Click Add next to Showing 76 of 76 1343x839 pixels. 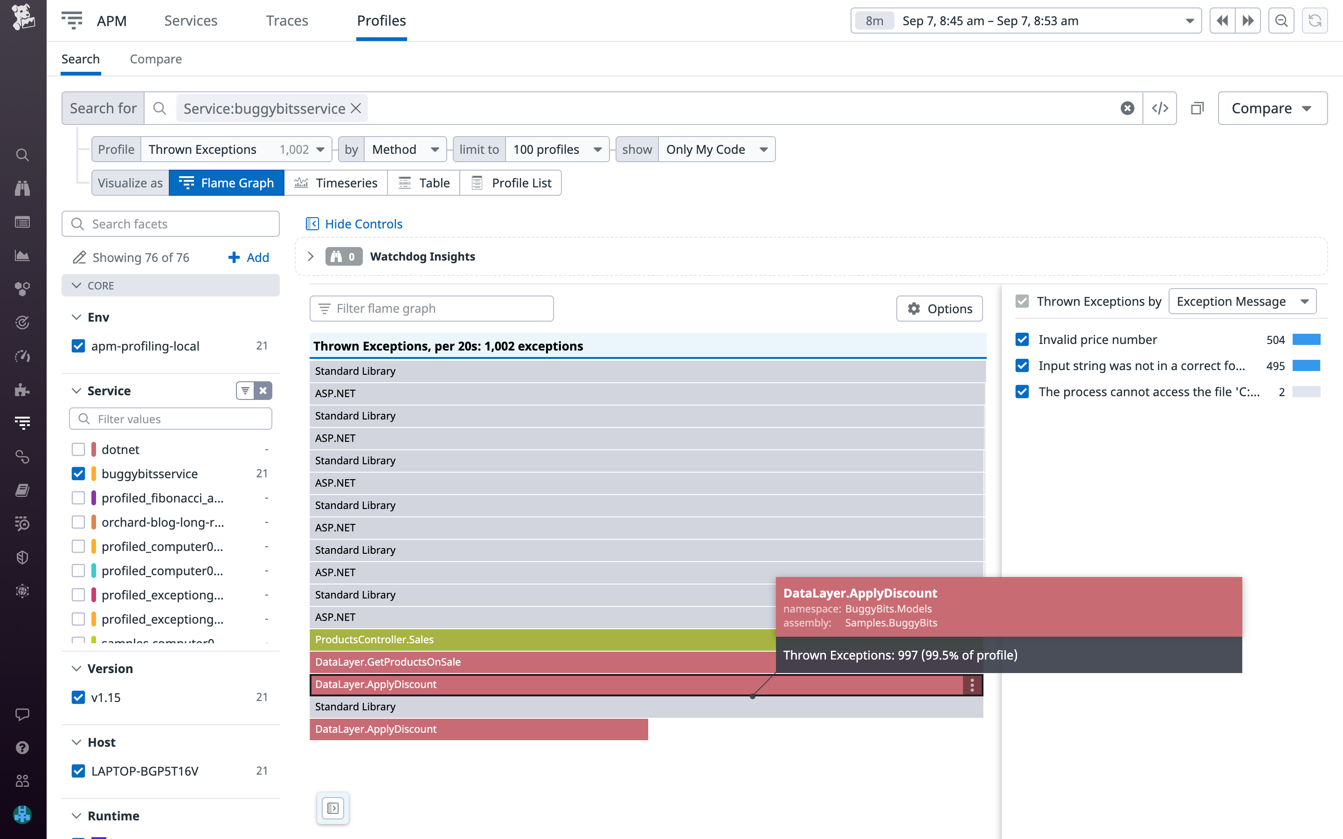tap(248, 257)
